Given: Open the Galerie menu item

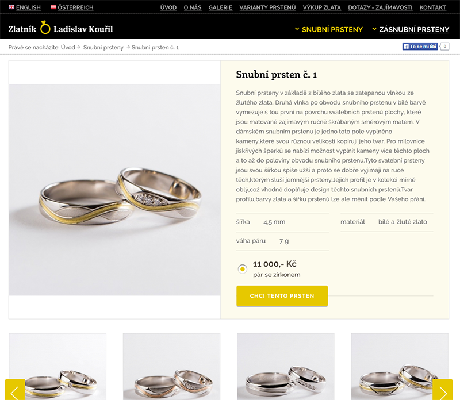Looking at the screenshot, I should pyautogui.click(x=220, y=7).
